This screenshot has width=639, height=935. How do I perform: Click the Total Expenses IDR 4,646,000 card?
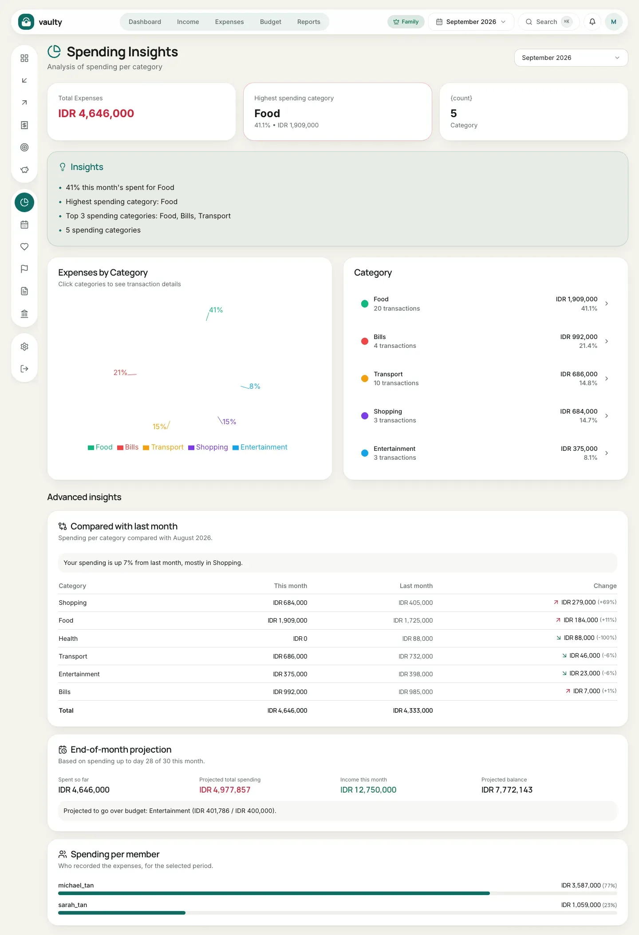click(x=142, y=112)
